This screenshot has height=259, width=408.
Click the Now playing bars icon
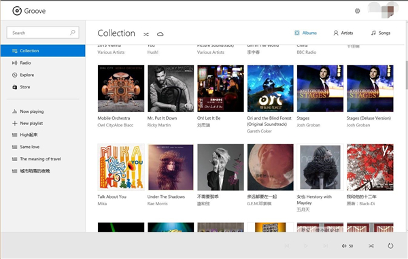[14, 111]
